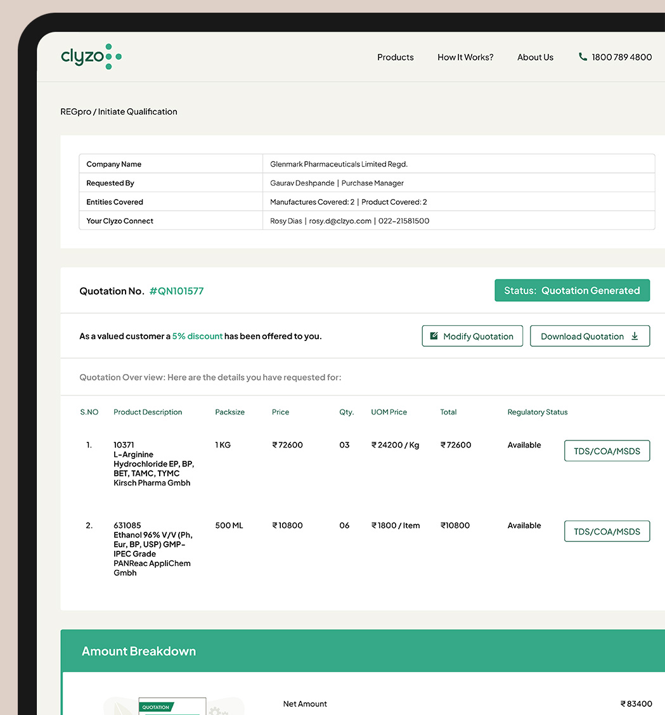The width and height of the screenshot is (665, 715).
Task: Click the Packsize column header
Action: click(x=230, y=412)
